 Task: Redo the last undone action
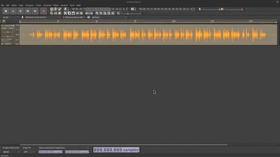click(91, 13)
